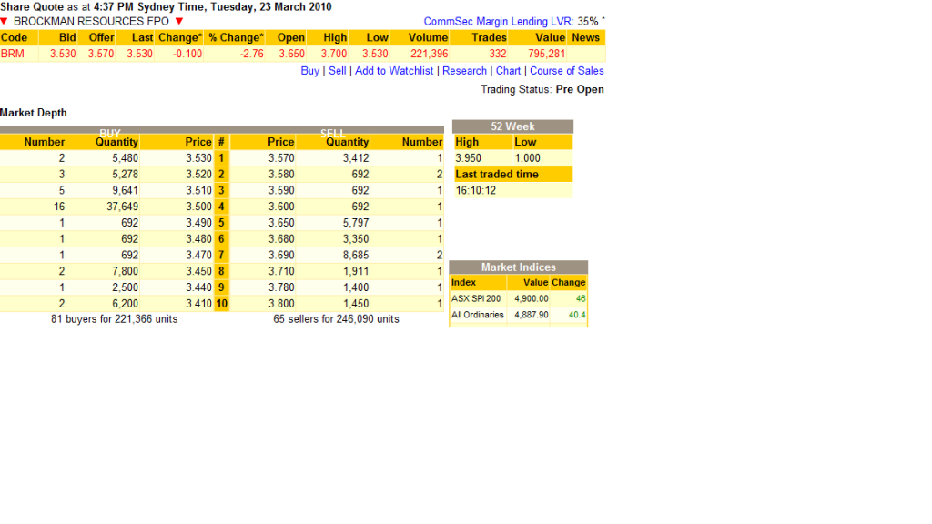Click the 52 week low 1.000
Screen dimensions: 932x524
coord(527,158)
